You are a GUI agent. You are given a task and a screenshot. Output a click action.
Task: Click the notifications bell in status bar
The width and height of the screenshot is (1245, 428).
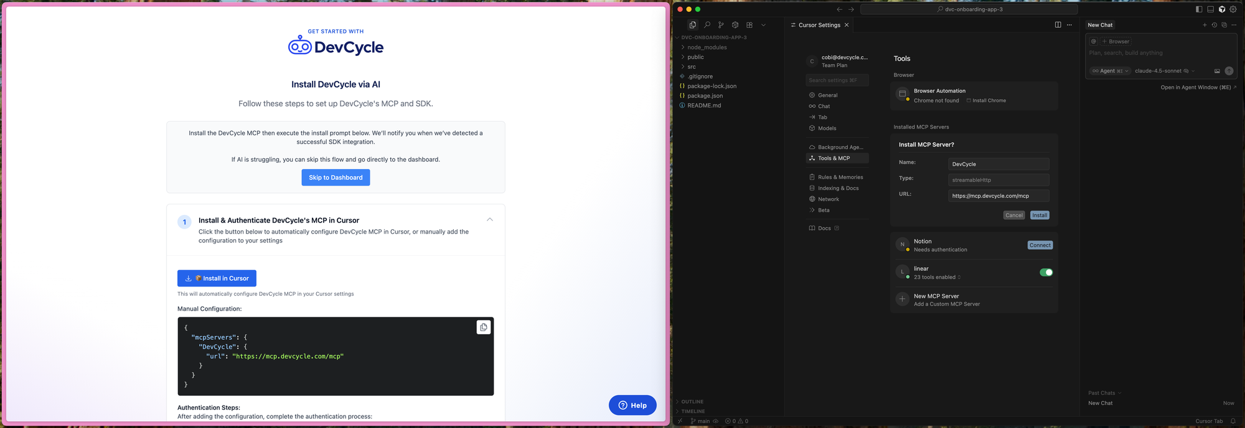[1233, 421]
